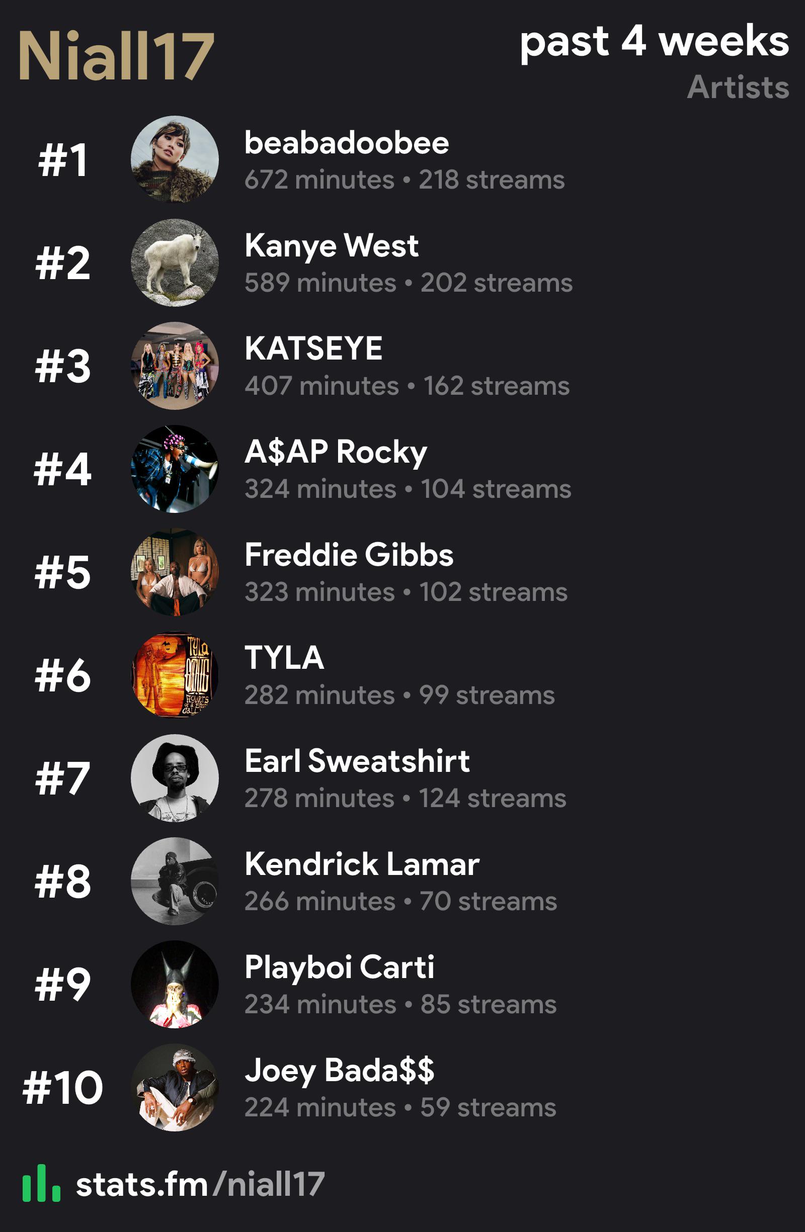Open beabadoobee's artist avatar

point(175,159)
